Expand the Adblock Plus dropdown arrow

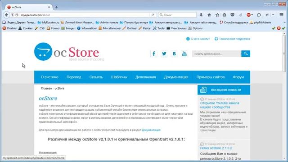(x=252, y=15)
